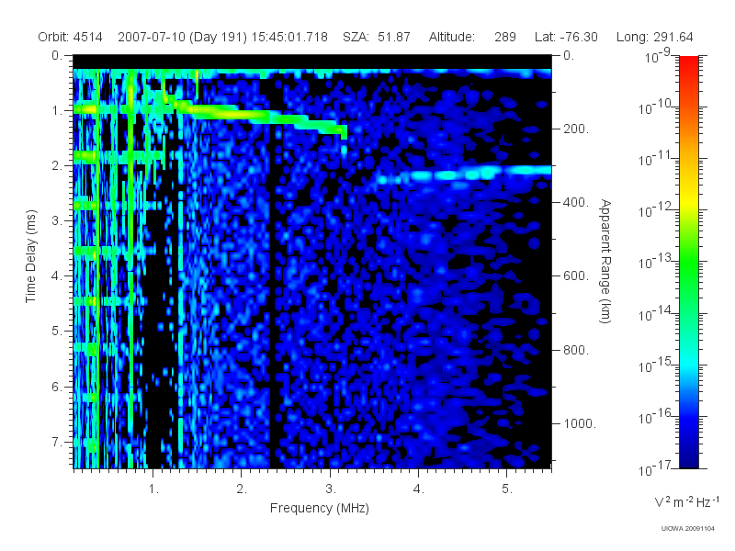This screenshot has height=551, width=735.
Task: Click the 'Orbit: 4514' header text
Action: click(x=70, y=37)
